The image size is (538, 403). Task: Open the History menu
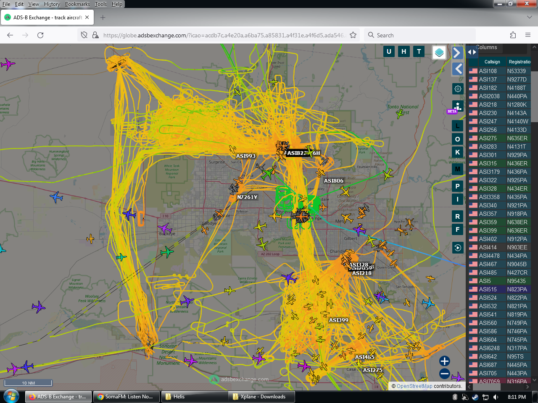point(52,4)
